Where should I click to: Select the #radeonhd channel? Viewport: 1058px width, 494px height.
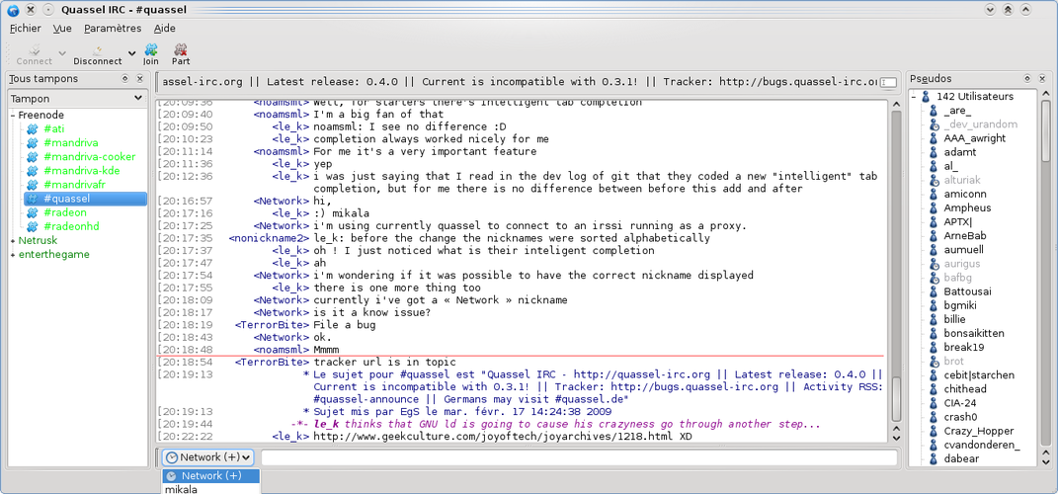click(x=71, y=226)
